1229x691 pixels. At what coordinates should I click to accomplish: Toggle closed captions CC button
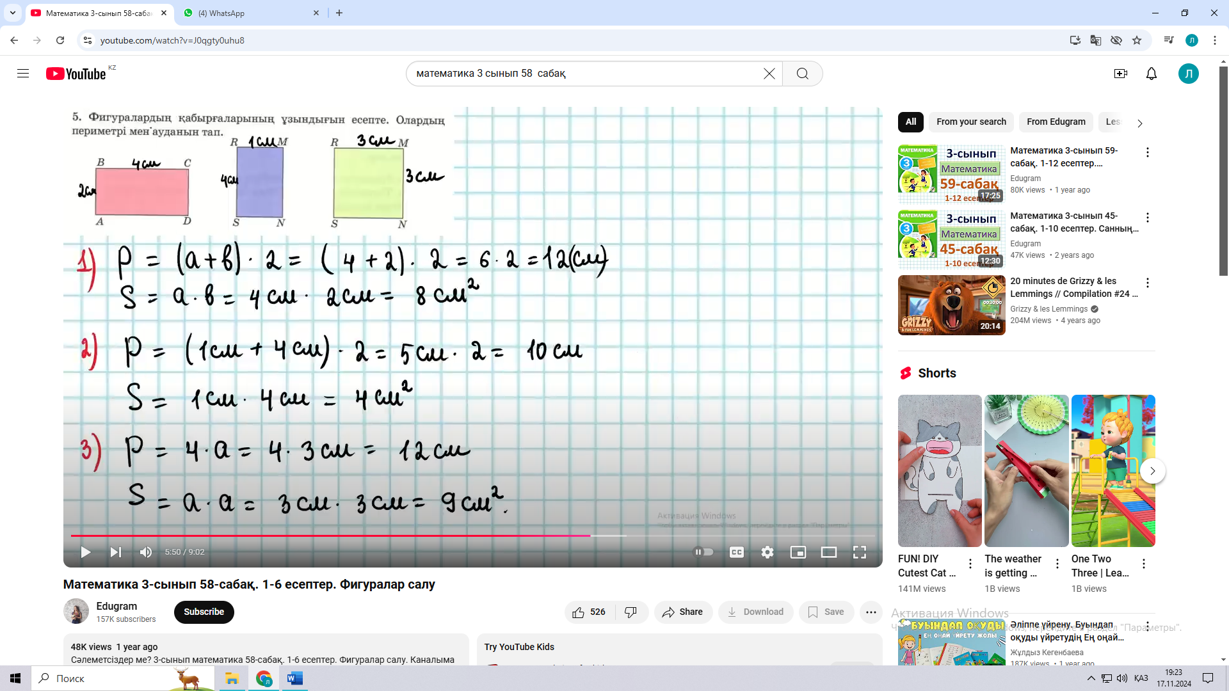tap(736, 552)
